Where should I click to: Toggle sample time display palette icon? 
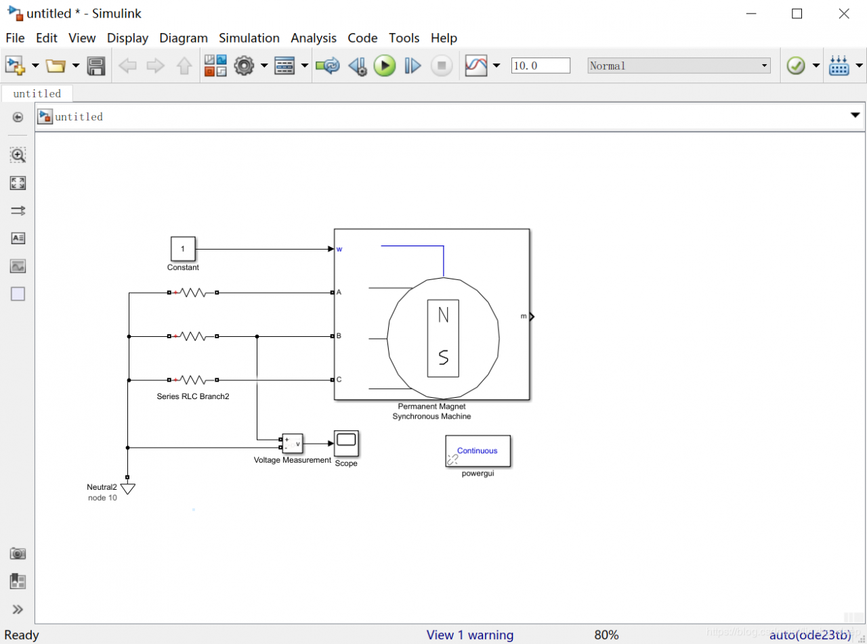[18, 210]
